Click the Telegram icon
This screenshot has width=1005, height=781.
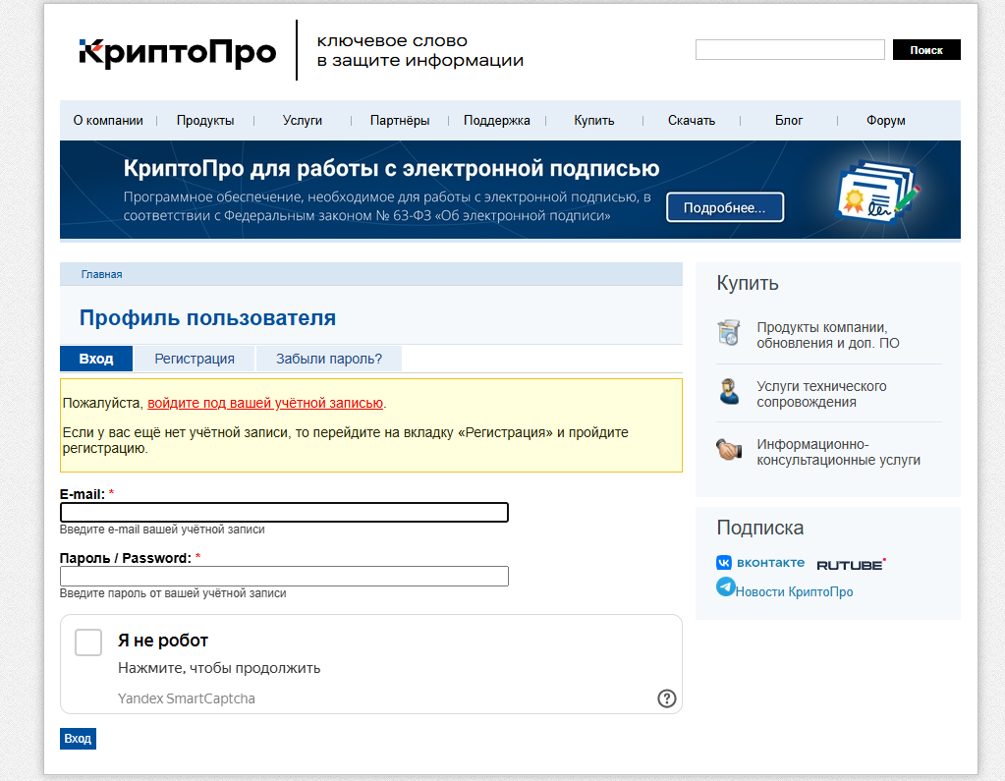[x=726, y=586]
